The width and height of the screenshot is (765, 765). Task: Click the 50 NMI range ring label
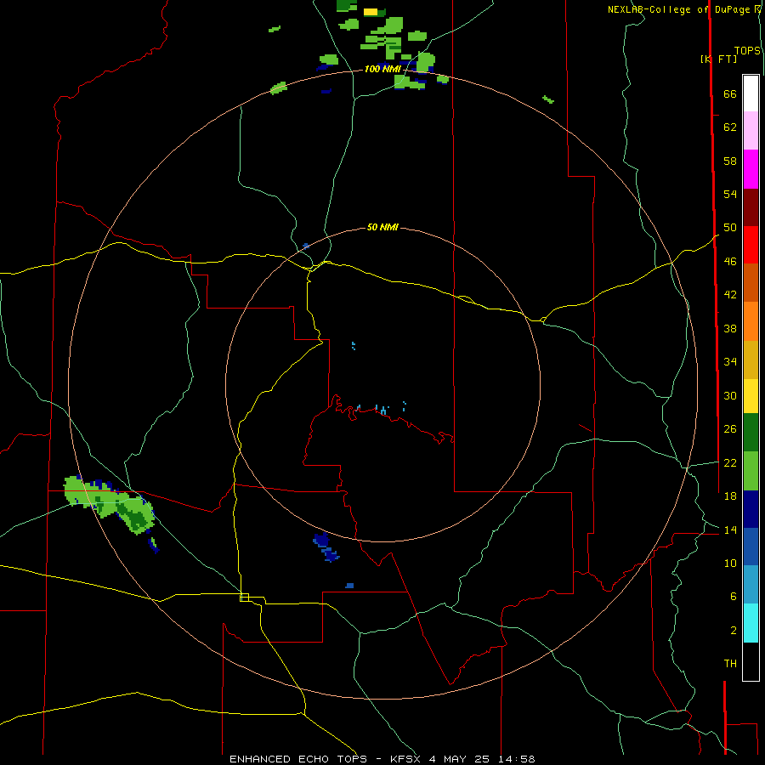(382, 227)
